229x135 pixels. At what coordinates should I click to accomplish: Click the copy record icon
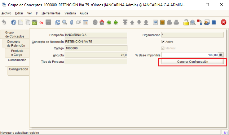coord(28,22)
